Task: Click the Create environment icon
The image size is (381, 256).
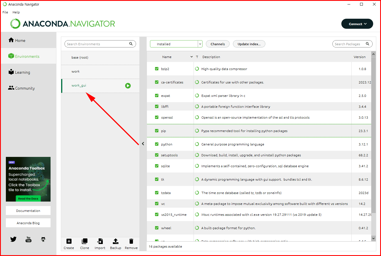Action: point(69,241)
